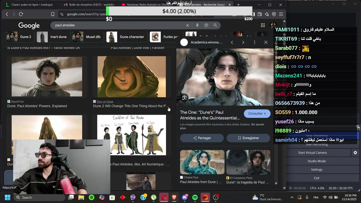This screenshot has height=203, width=361.
Task: Click the taskbar Search box
Action: 39,197
